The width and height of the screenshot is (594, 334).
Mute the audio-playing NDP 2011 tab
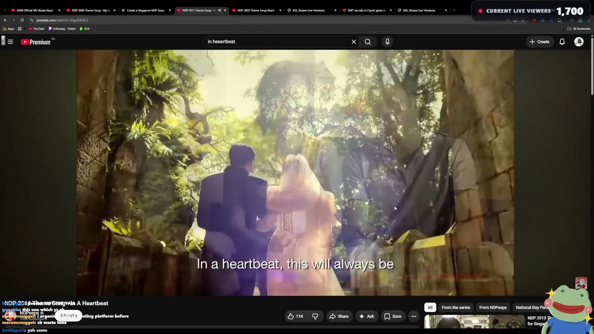click(220, 10)
